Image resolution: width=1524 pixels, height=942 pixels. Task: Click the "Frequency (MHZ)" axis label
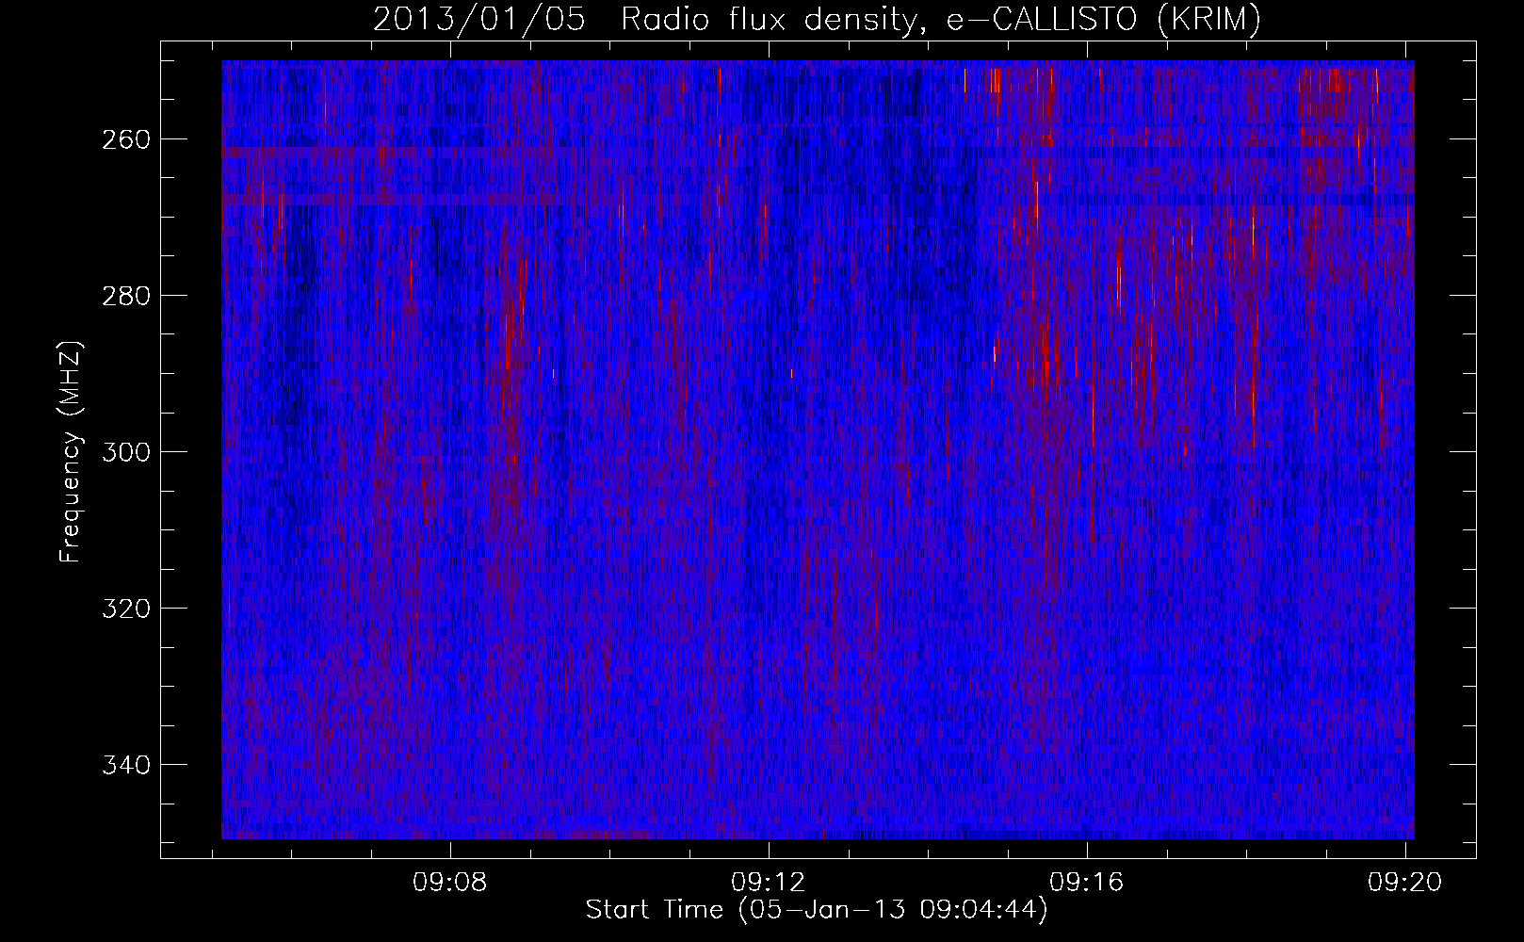point(71,452)
